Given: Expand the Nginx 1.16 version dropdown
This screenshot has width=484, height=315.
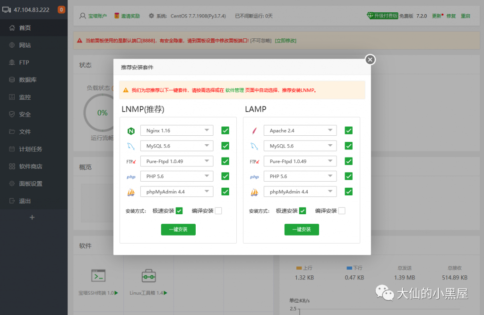Looking at the screenshot, I should coord(177,131).
